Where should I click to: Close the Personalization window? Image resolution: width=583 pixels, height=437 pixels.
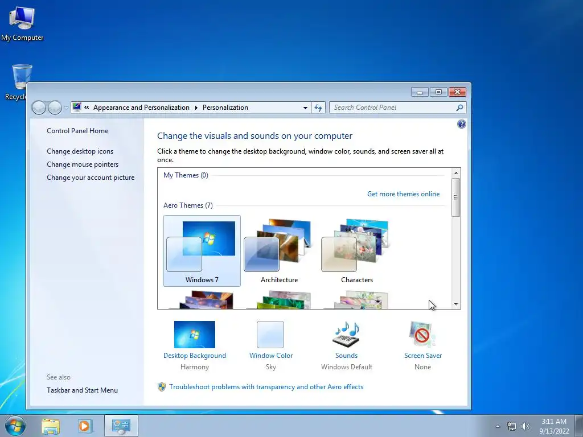coord(457,92)
